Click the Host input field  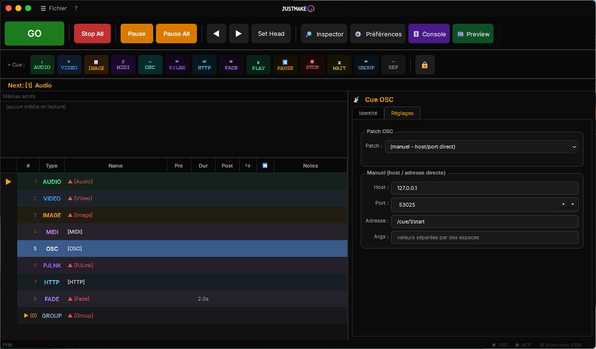coord(485,188)
